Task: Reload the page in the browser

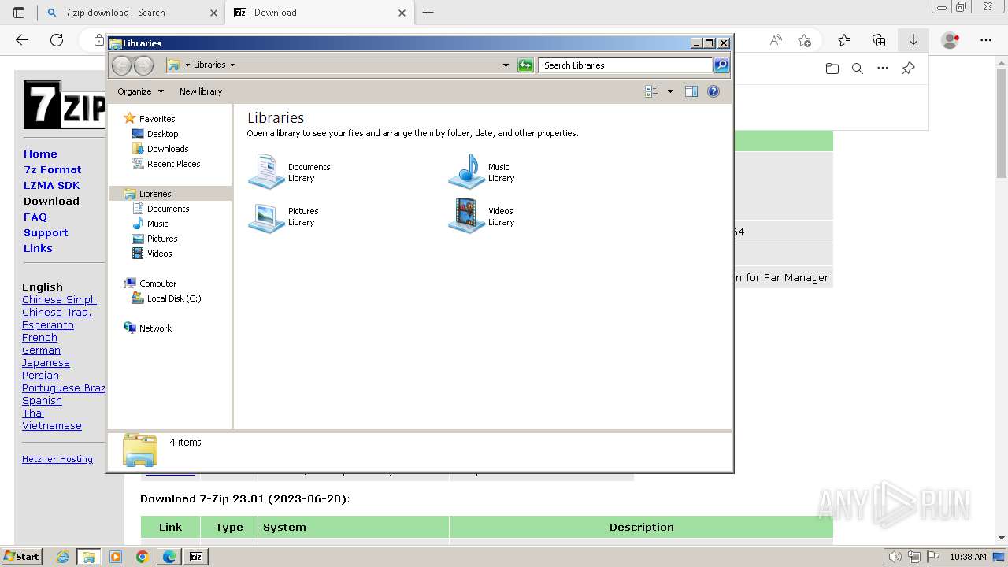Action: (57, 40)
